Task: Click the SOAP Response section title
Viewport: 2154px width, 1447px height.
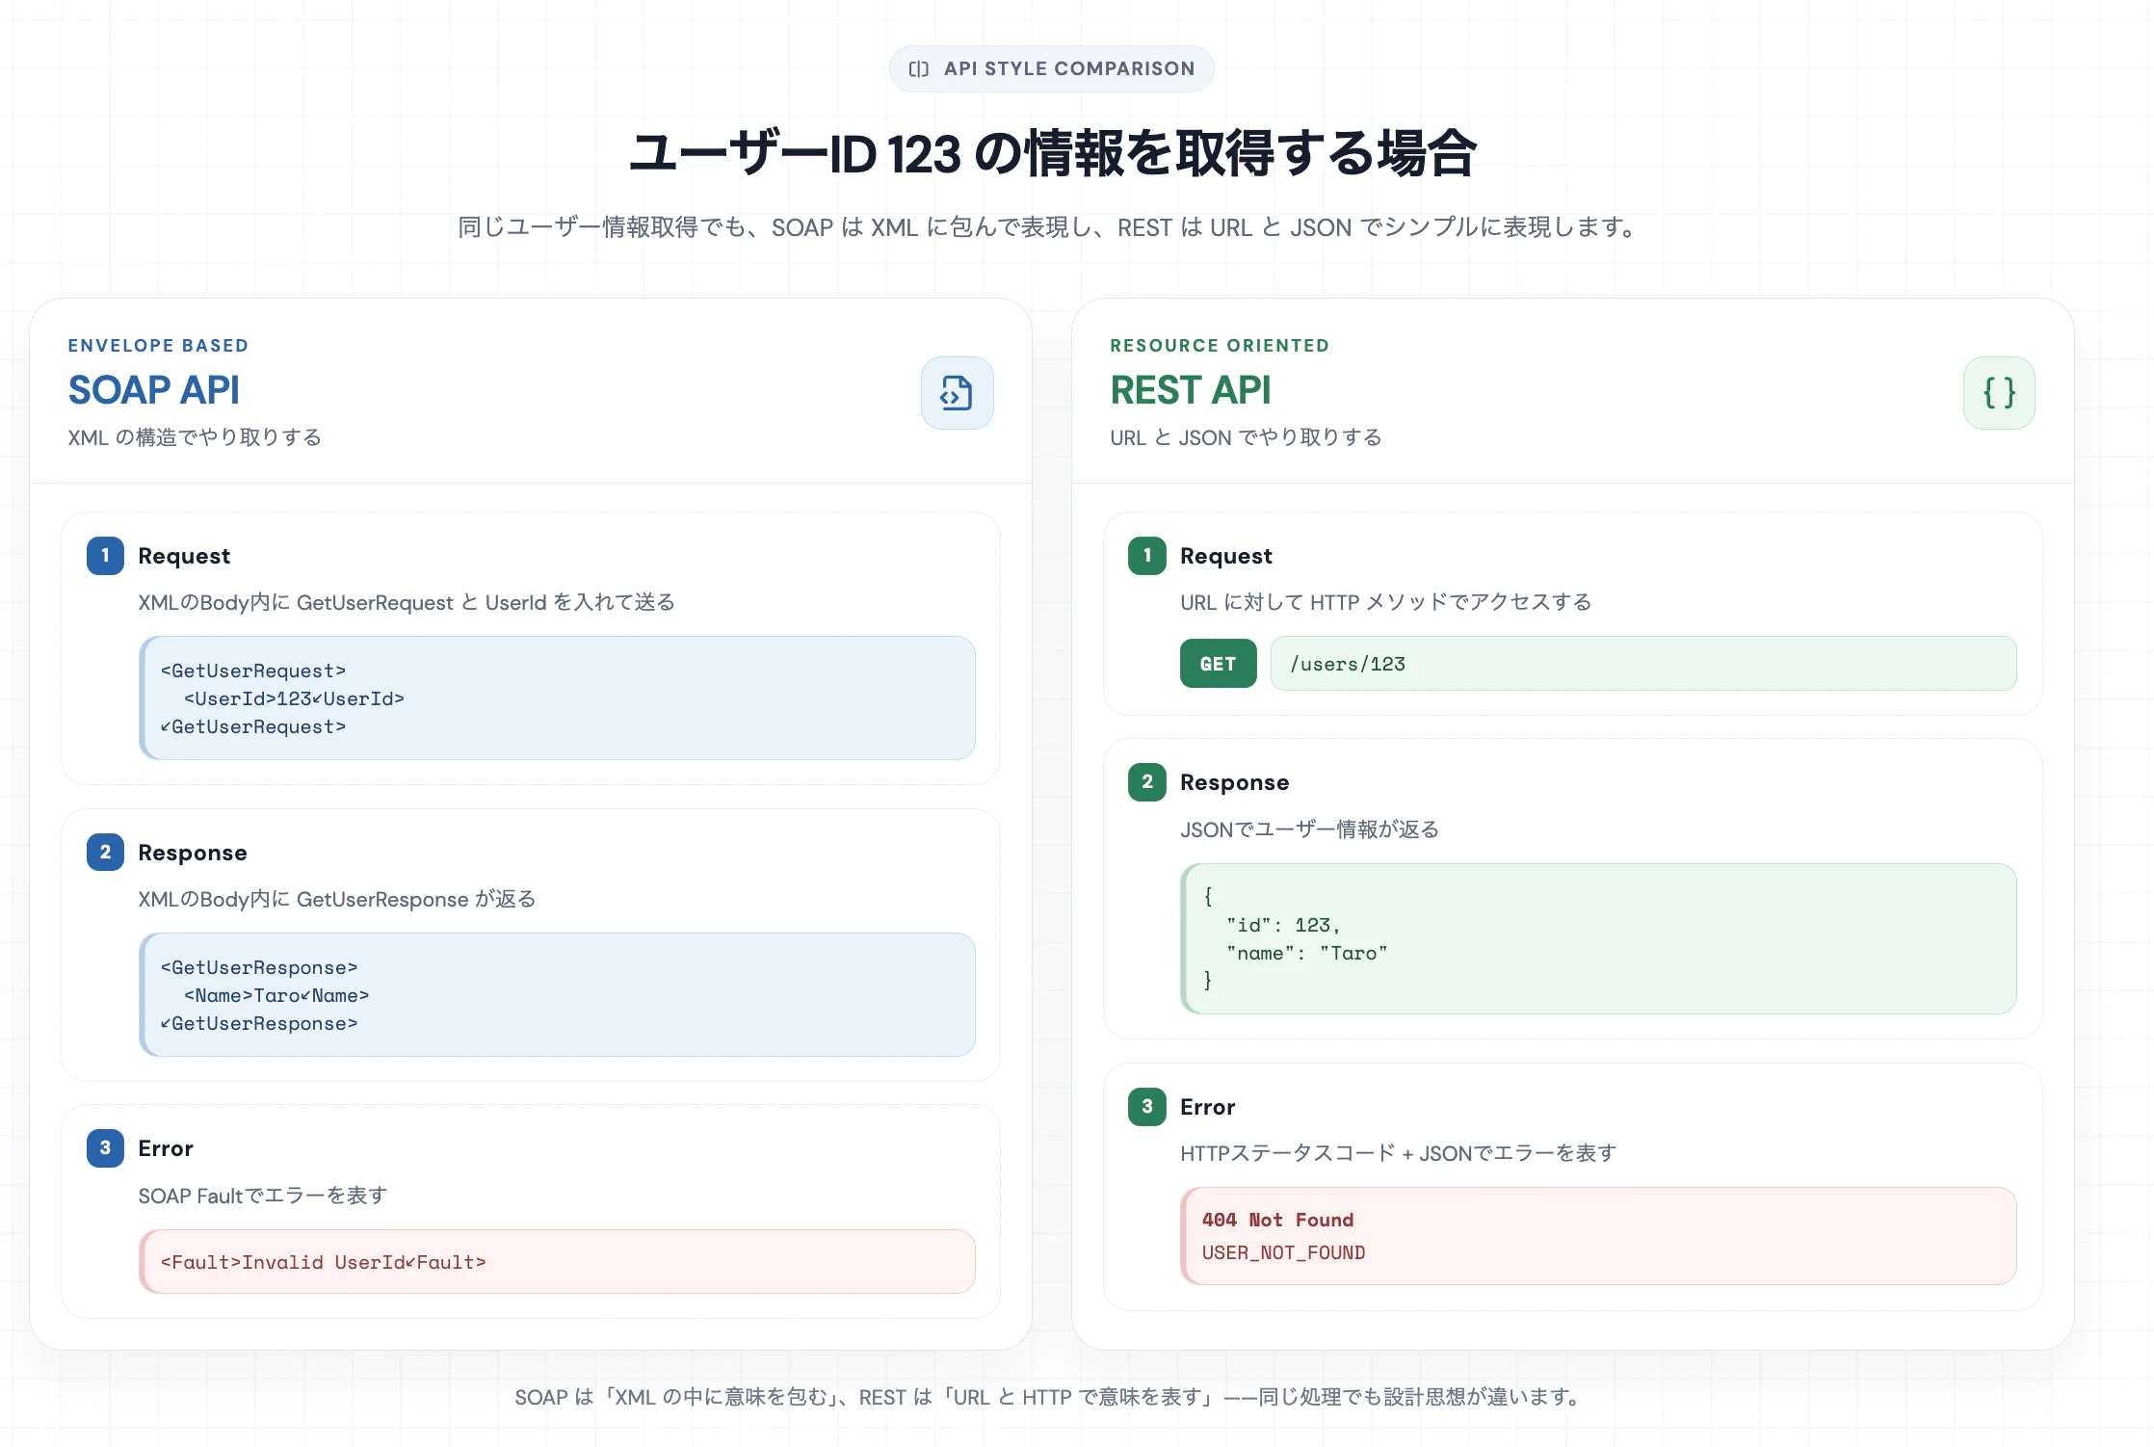Action: click(x=193, y=853)
